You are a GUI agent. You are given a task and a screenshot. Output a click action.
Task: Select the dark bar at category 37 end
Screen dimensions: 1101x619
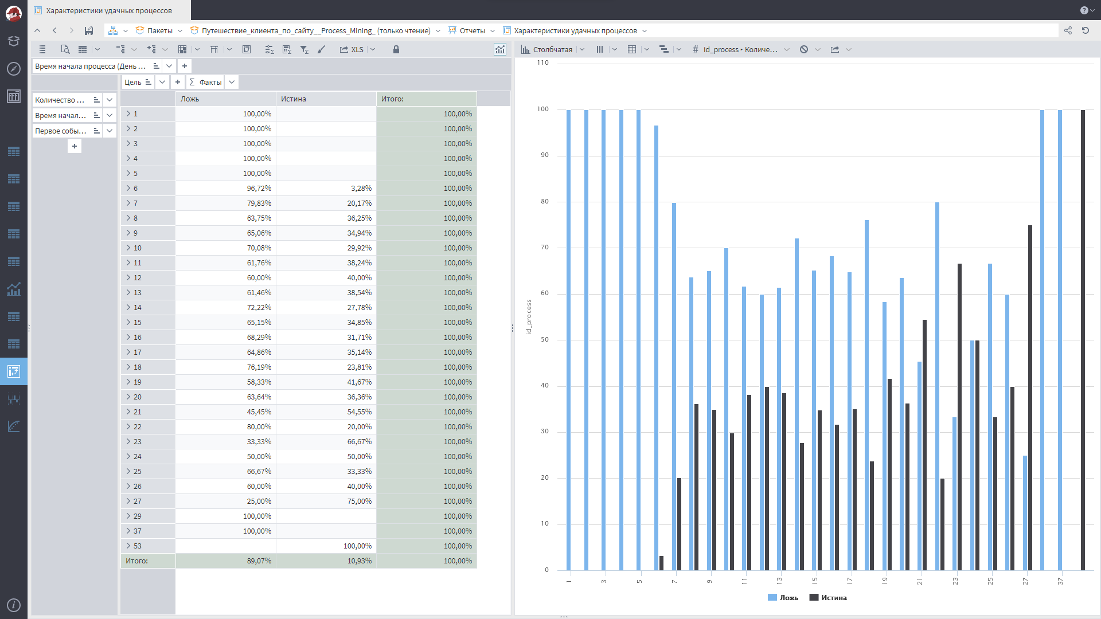click(x=1083, y=340)
